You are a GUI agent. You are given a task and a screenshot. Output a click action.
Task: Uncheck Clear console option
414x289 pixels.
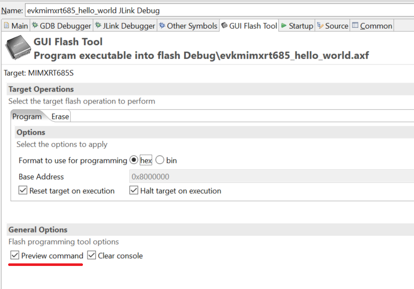[x=92, y=255]
